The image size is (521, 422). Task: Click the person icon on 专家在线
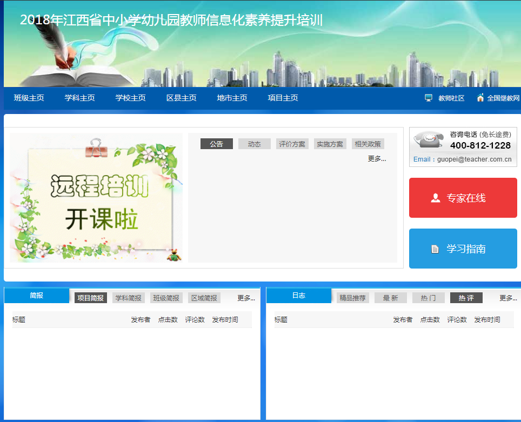tap(436, 198)
